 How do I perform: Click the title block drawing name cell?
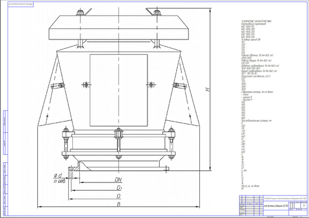276,205
